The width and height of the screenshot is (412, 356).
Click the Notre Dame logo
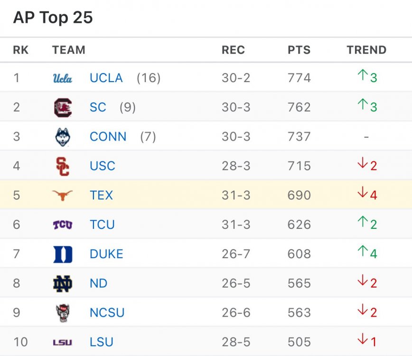tap(63, 283)
